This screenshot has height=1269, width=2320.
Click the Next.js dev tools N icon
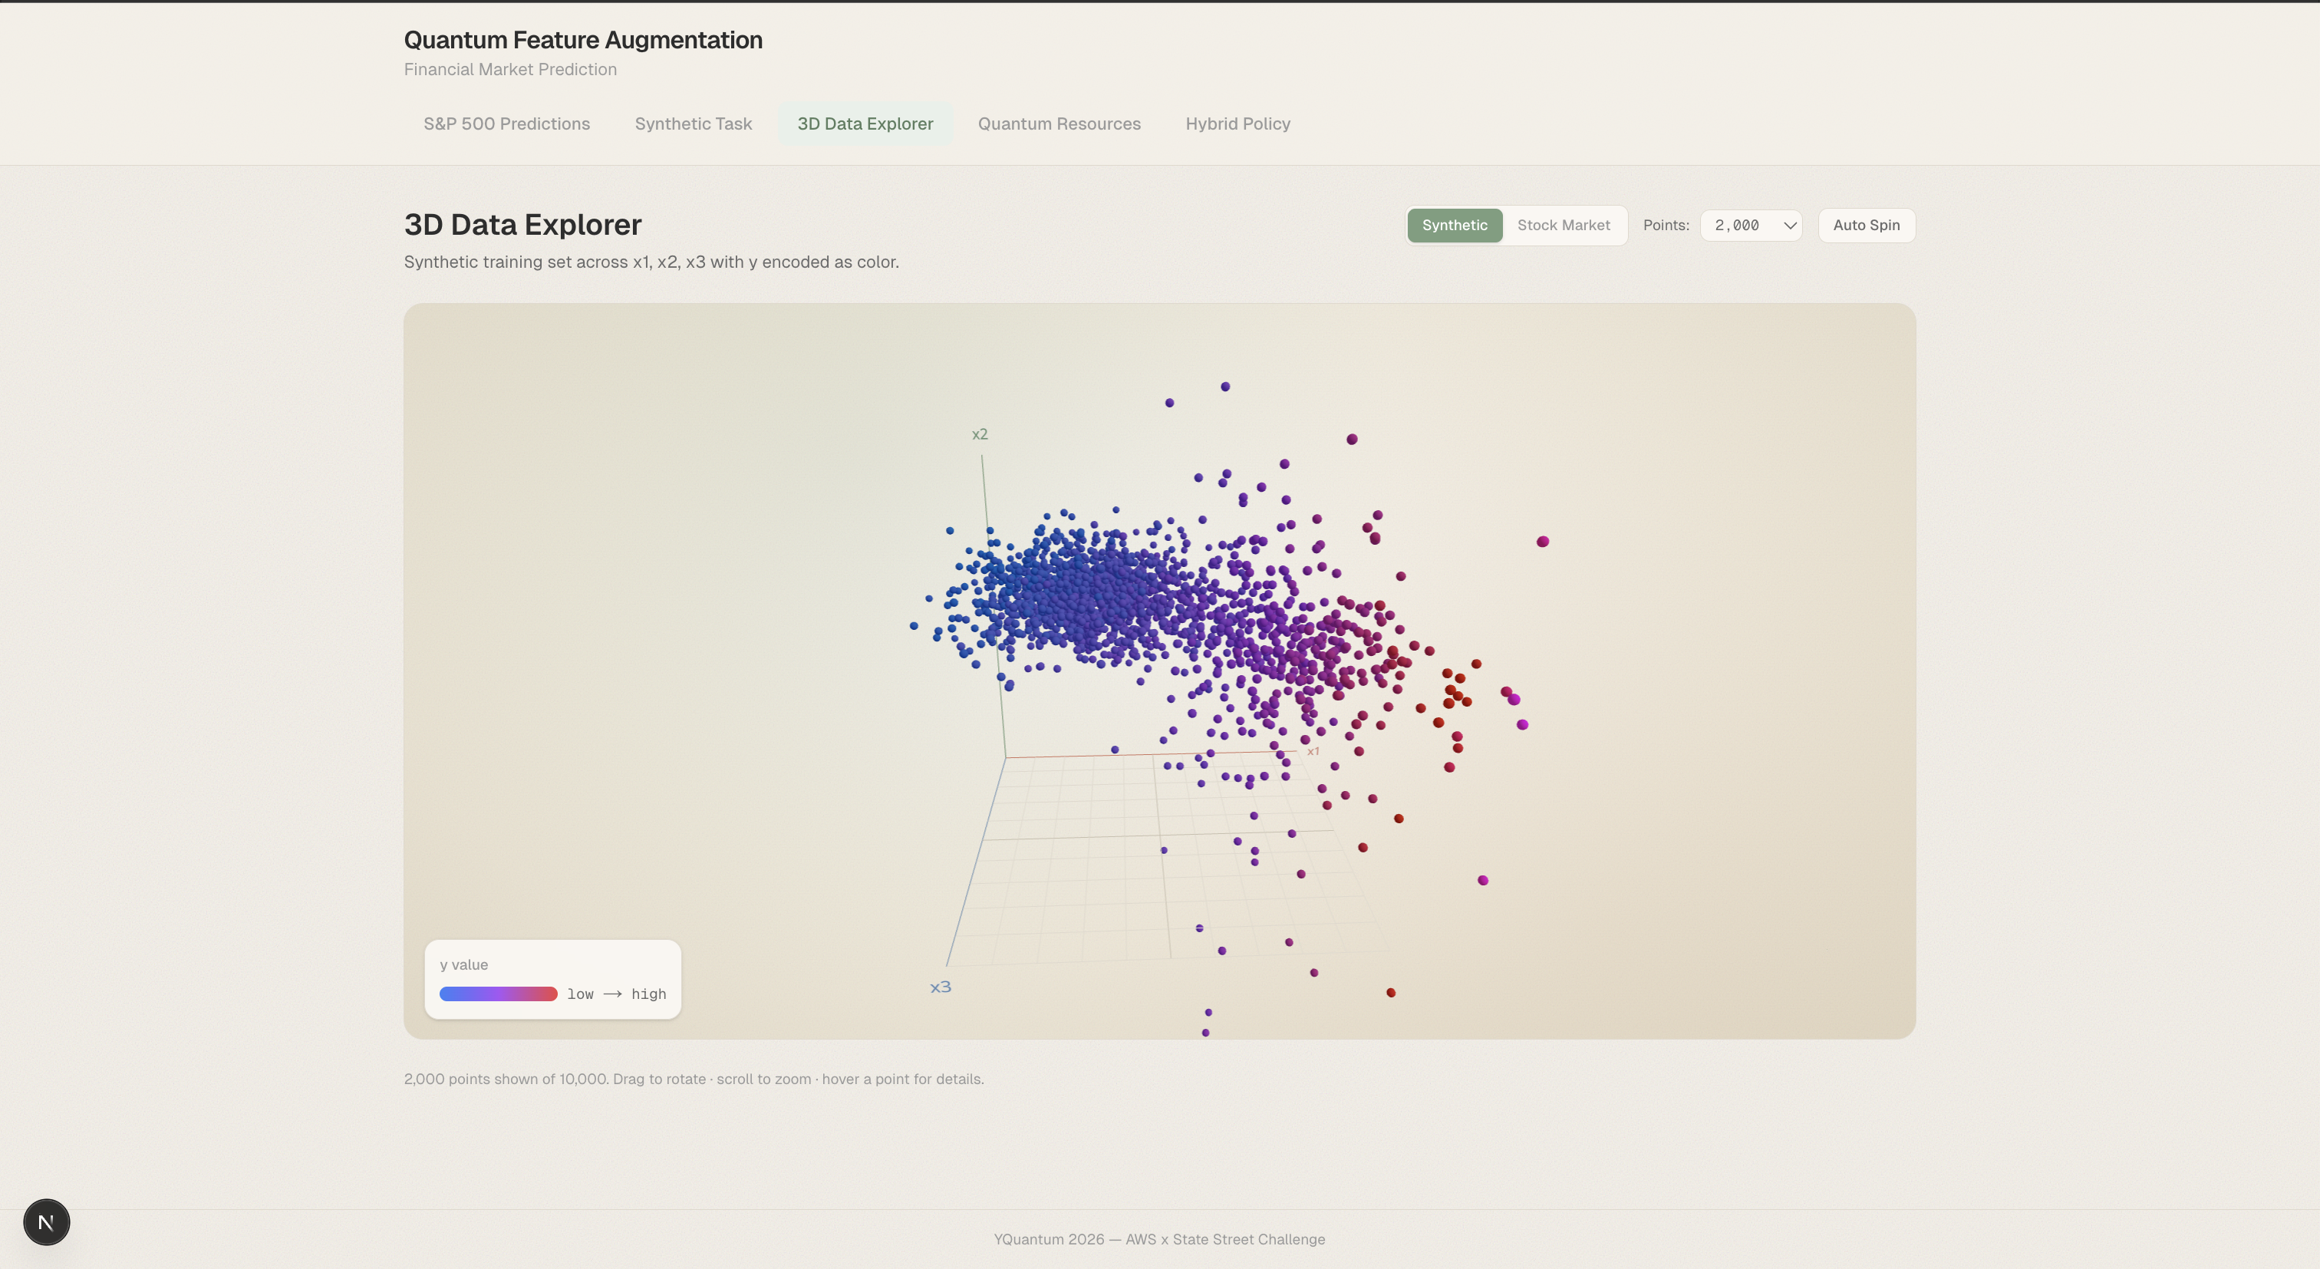pos(46,1222)
